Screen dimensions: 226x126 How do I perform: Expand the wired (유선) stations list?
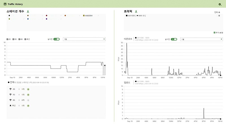click(28, 106)
